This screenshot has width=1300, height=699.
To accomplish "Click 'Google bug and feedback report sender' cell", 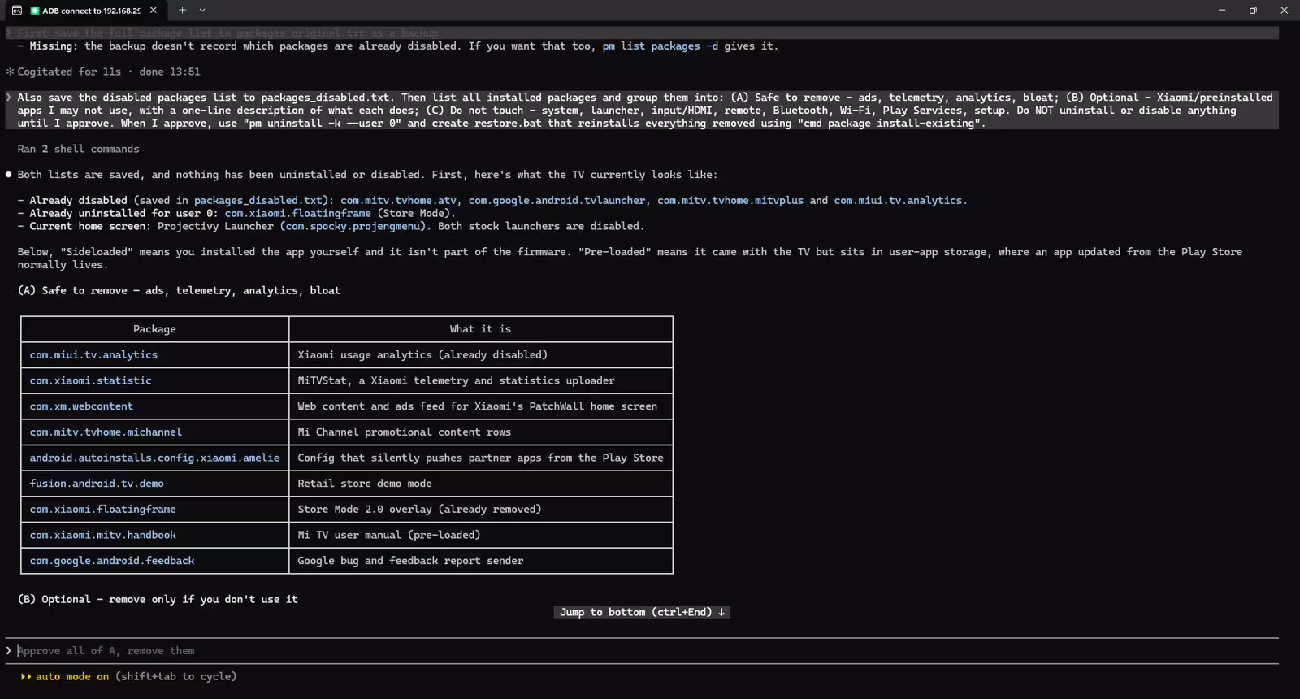I will 410,561.
